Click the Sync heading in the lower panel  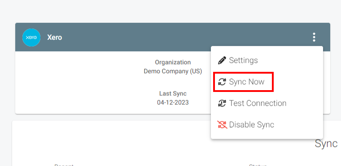click(326, 144)
